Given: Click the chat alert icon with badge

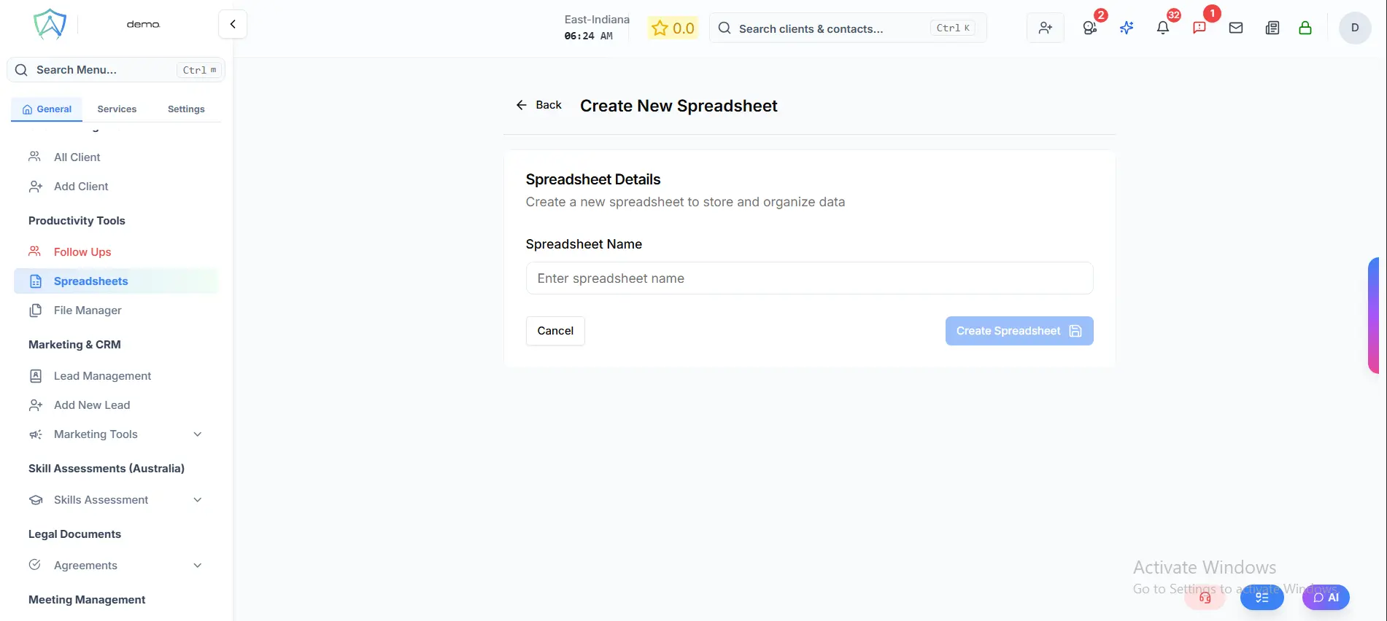Looking at the screenshot, I should pos(1199,27).
